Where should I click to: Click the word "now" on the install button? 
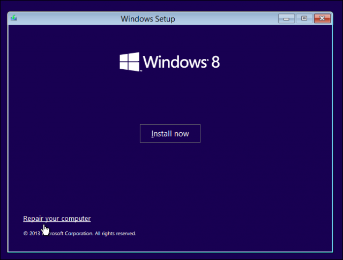pos(182,134)
